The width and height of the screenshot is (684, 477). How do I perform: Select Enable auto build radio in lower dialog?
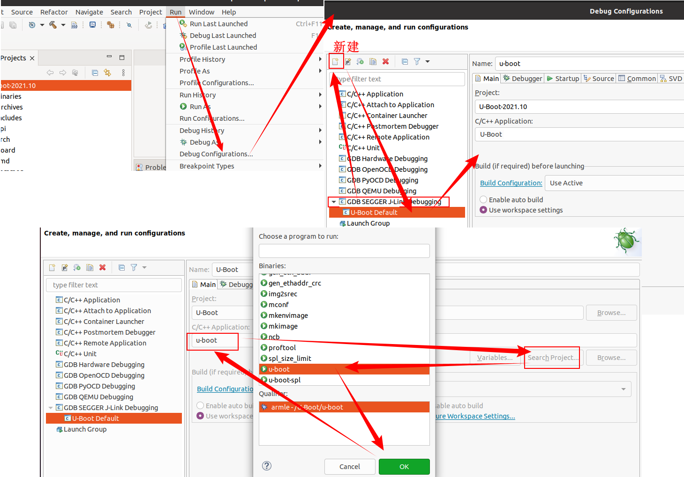200,405
